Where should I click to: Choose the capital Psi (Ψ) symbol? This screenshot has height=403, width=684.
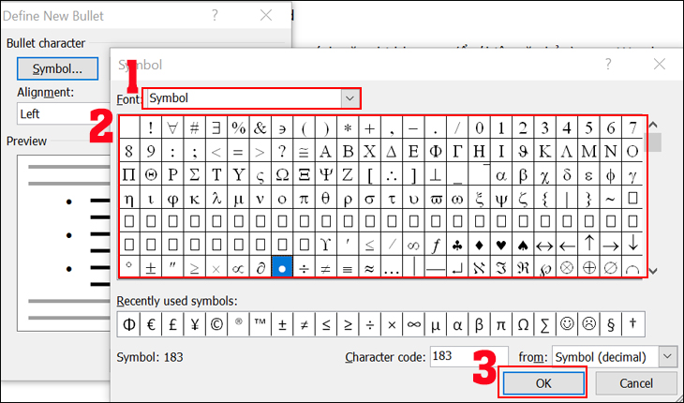325,175
